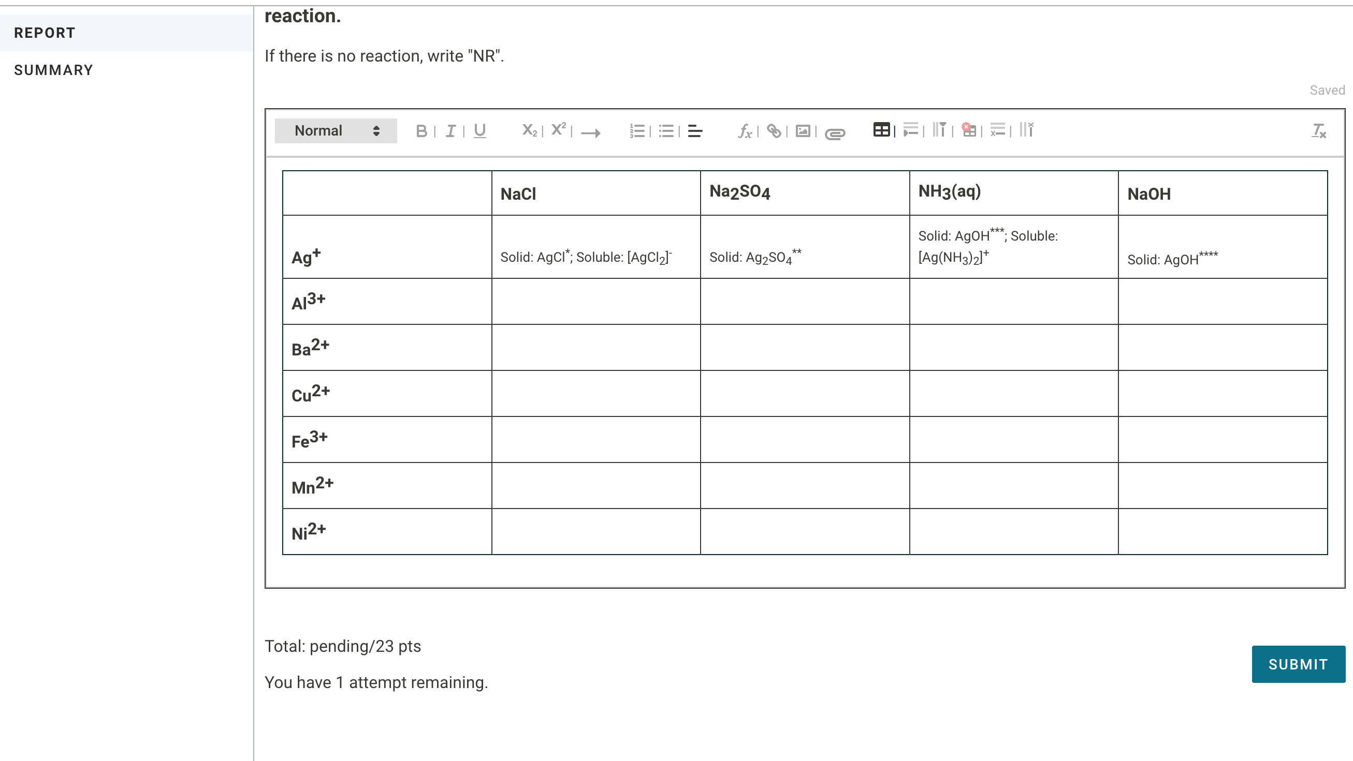This screenshot has height=761, width=1353.
Task: Insert reaction arrow symbol
Action: [591, 133]
